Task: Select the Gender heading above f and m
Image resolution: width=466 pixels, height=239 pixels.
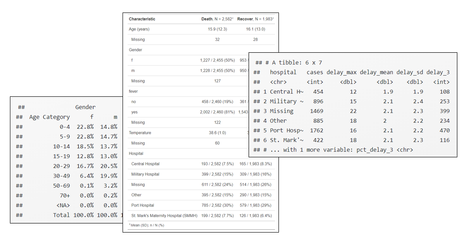Action: pos(85,107)
